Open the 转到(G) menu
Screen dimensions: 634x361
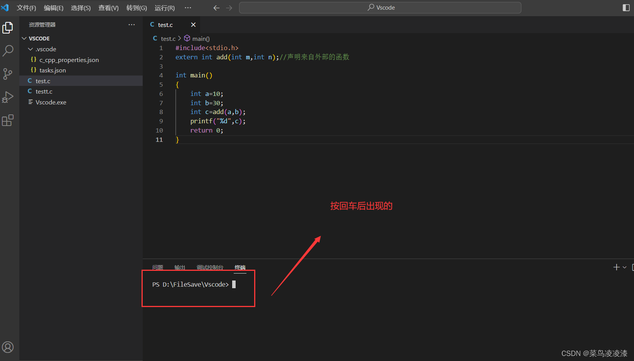[x=137, y=8]
